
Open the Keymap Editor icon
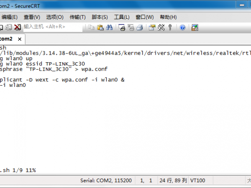161,27
